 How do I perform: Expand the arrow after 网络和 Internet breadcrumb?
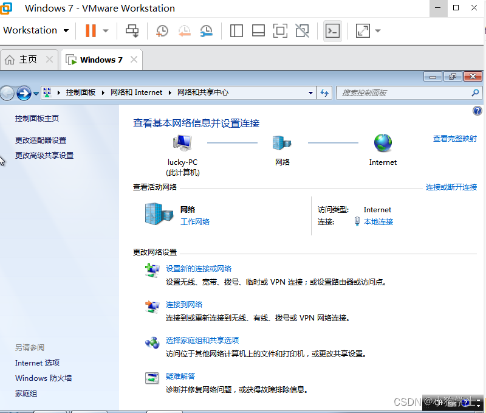point(170,92)
